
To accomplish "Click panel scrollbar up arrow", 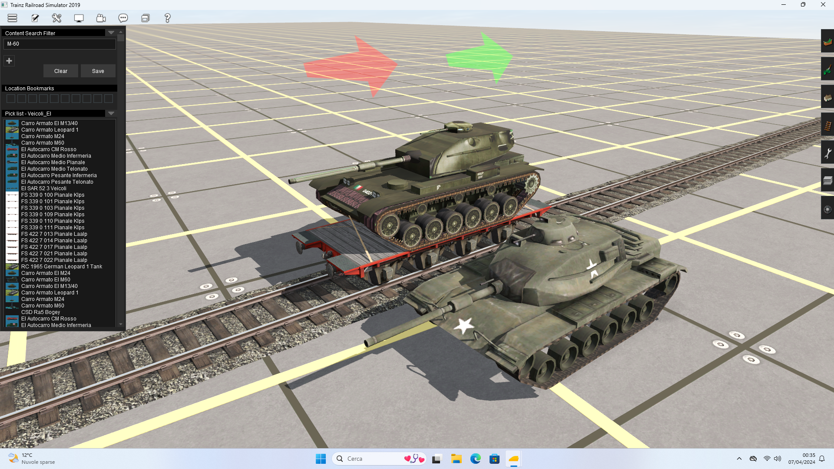I will coord(121,32).
